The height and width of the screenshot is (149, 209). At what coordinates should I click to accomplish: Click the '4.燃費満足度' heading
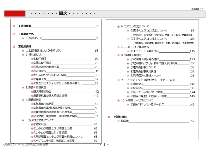[33, 100]
